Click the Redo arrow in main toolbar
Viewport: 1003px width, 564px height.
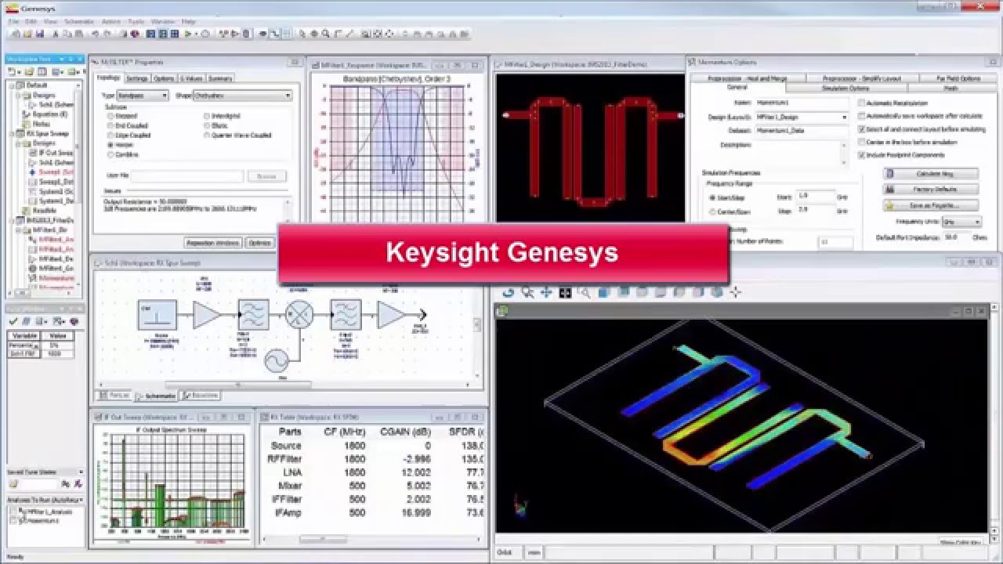coord(106,34)
